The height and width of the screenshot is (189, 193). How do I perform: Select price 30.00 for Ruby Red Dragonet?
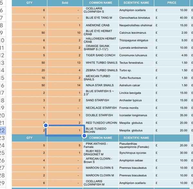[172, 153]
